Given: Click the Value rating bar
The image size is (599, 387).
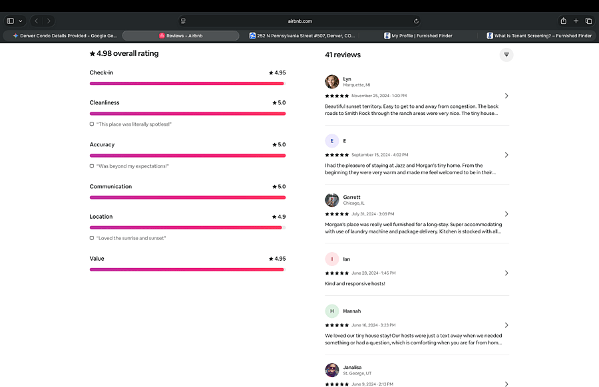Looking at the screenshot, I should point(188,269).
